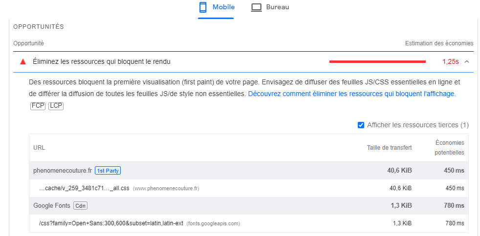Uncheck Afficher les ressources tierces checkbox
This screenshot has height=236, width=480.
tap(361, 125)
